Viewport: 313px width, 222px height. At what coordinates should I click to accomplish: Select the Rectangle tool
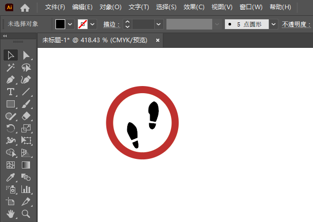11,104
